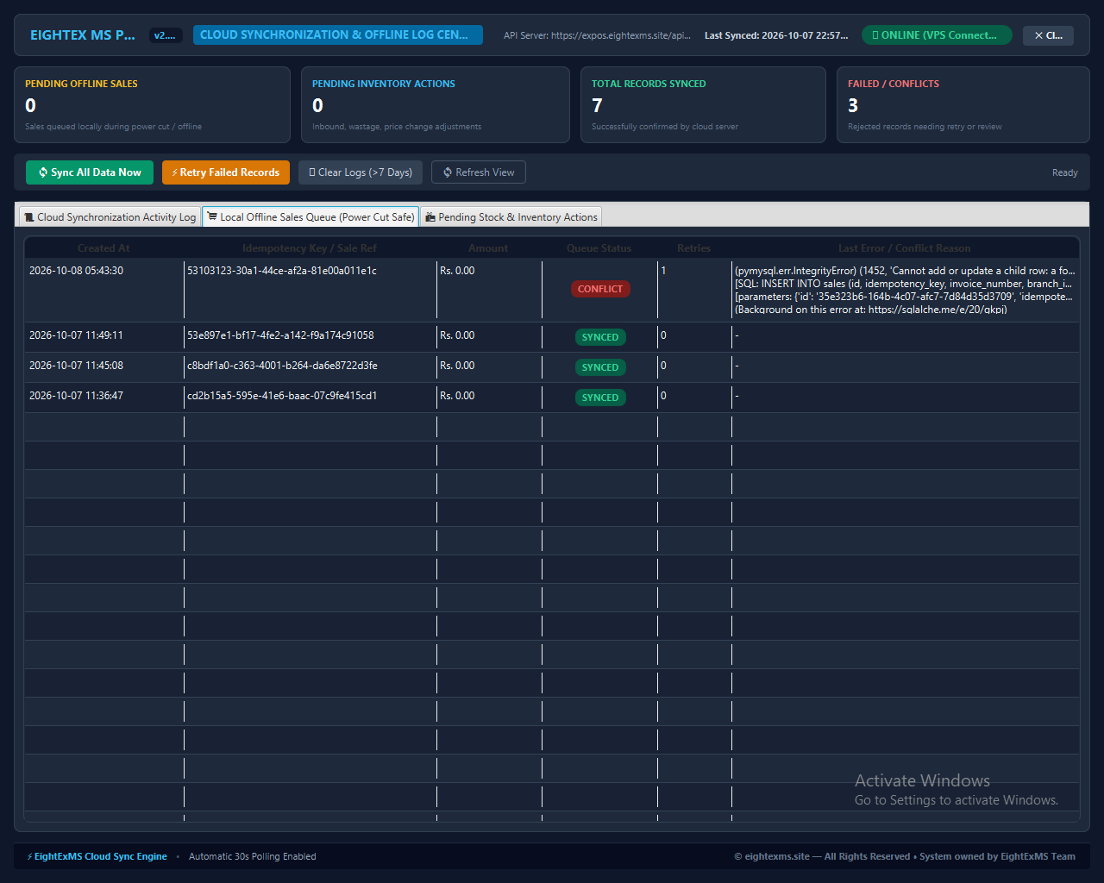Click the Last Error / Conflict Reason header
Image resolution: width=1104 pixels, height=883 pixels.
coord(905,248)
